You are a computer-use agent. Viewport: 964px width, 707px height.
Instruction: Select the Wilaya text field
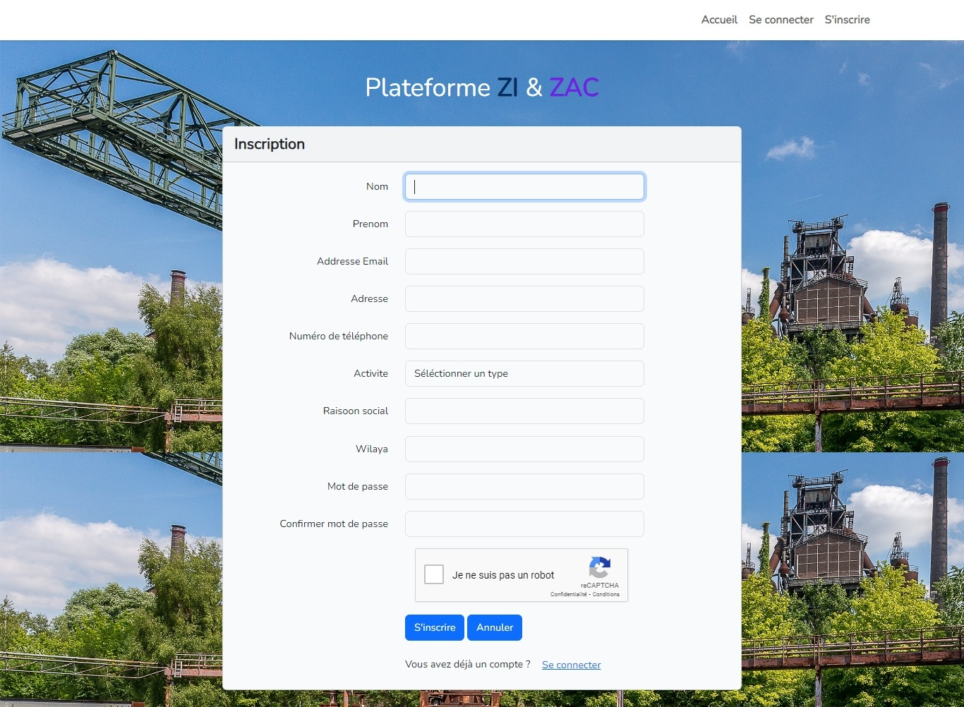pyautogui.click(x=524, y=449)
